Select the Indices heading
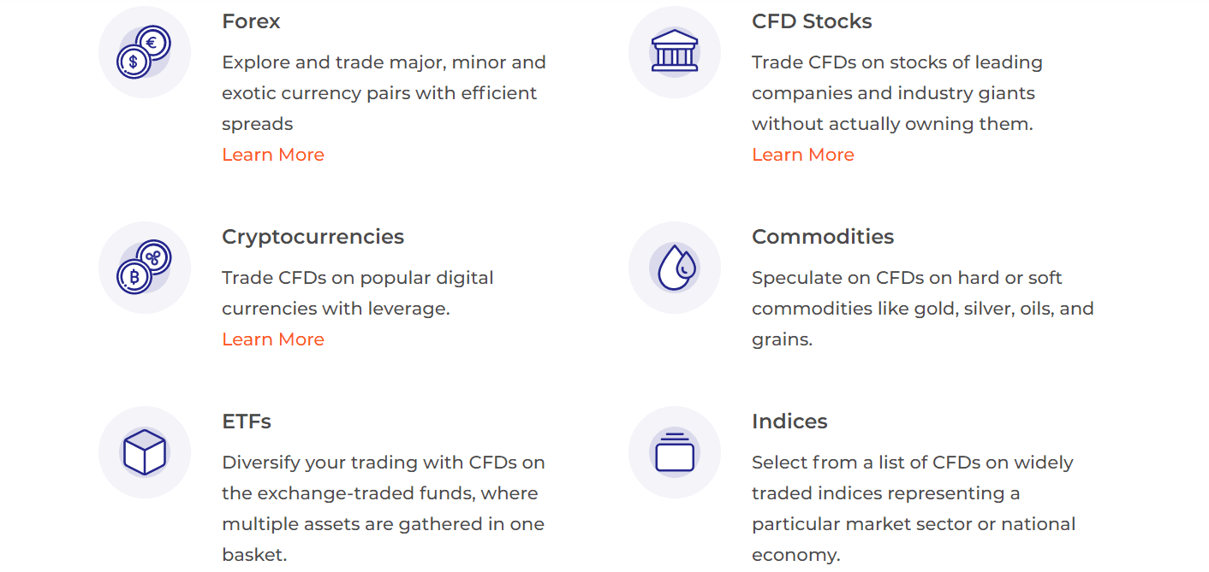Viewport: 1209px width, 572px height. pos(789,422)
